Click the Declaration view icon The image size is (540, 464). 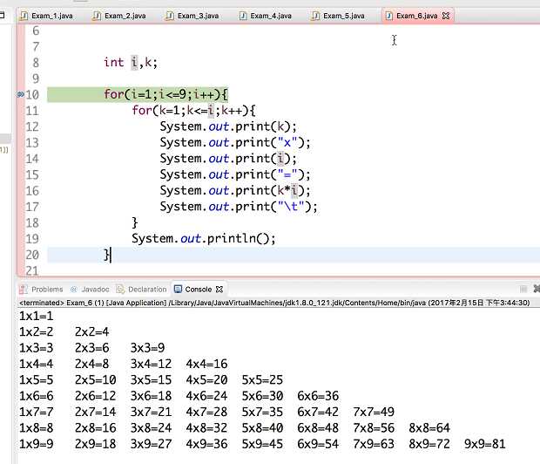coord(120,289)
